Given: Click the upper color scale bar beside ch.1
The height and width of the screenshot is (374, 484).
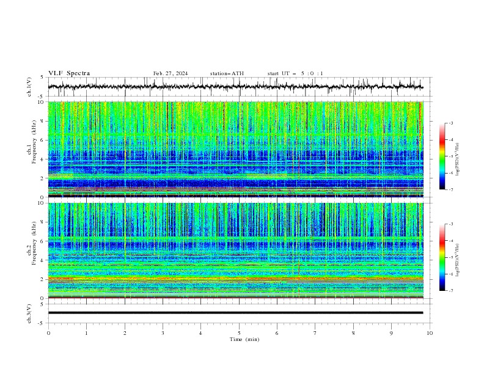Looking at the screenshot, I should (x=442, y=156).
